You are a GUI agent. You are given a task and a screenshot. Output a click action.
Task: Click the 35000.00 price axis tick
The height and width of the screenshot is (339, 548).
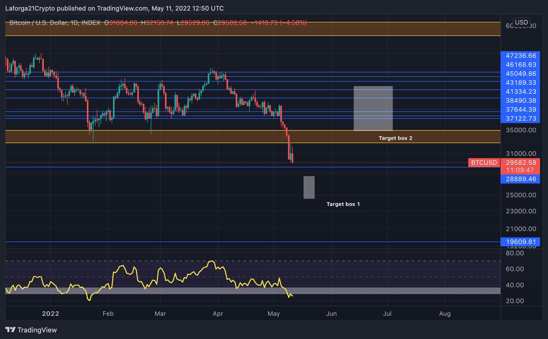point(521,130)
